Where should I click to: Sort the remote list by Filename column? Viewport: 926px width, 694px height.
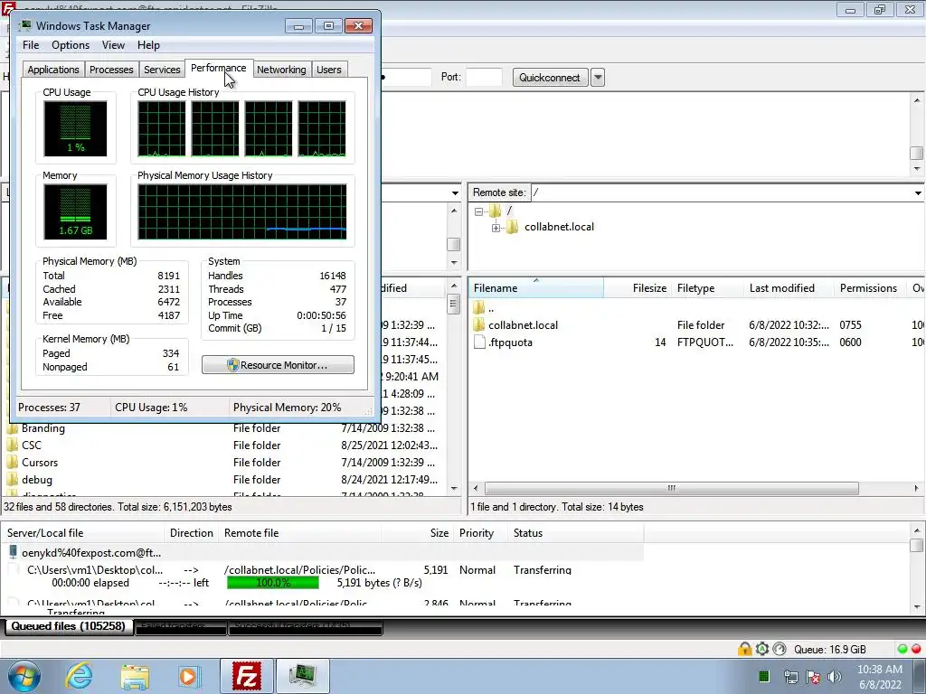536,288
